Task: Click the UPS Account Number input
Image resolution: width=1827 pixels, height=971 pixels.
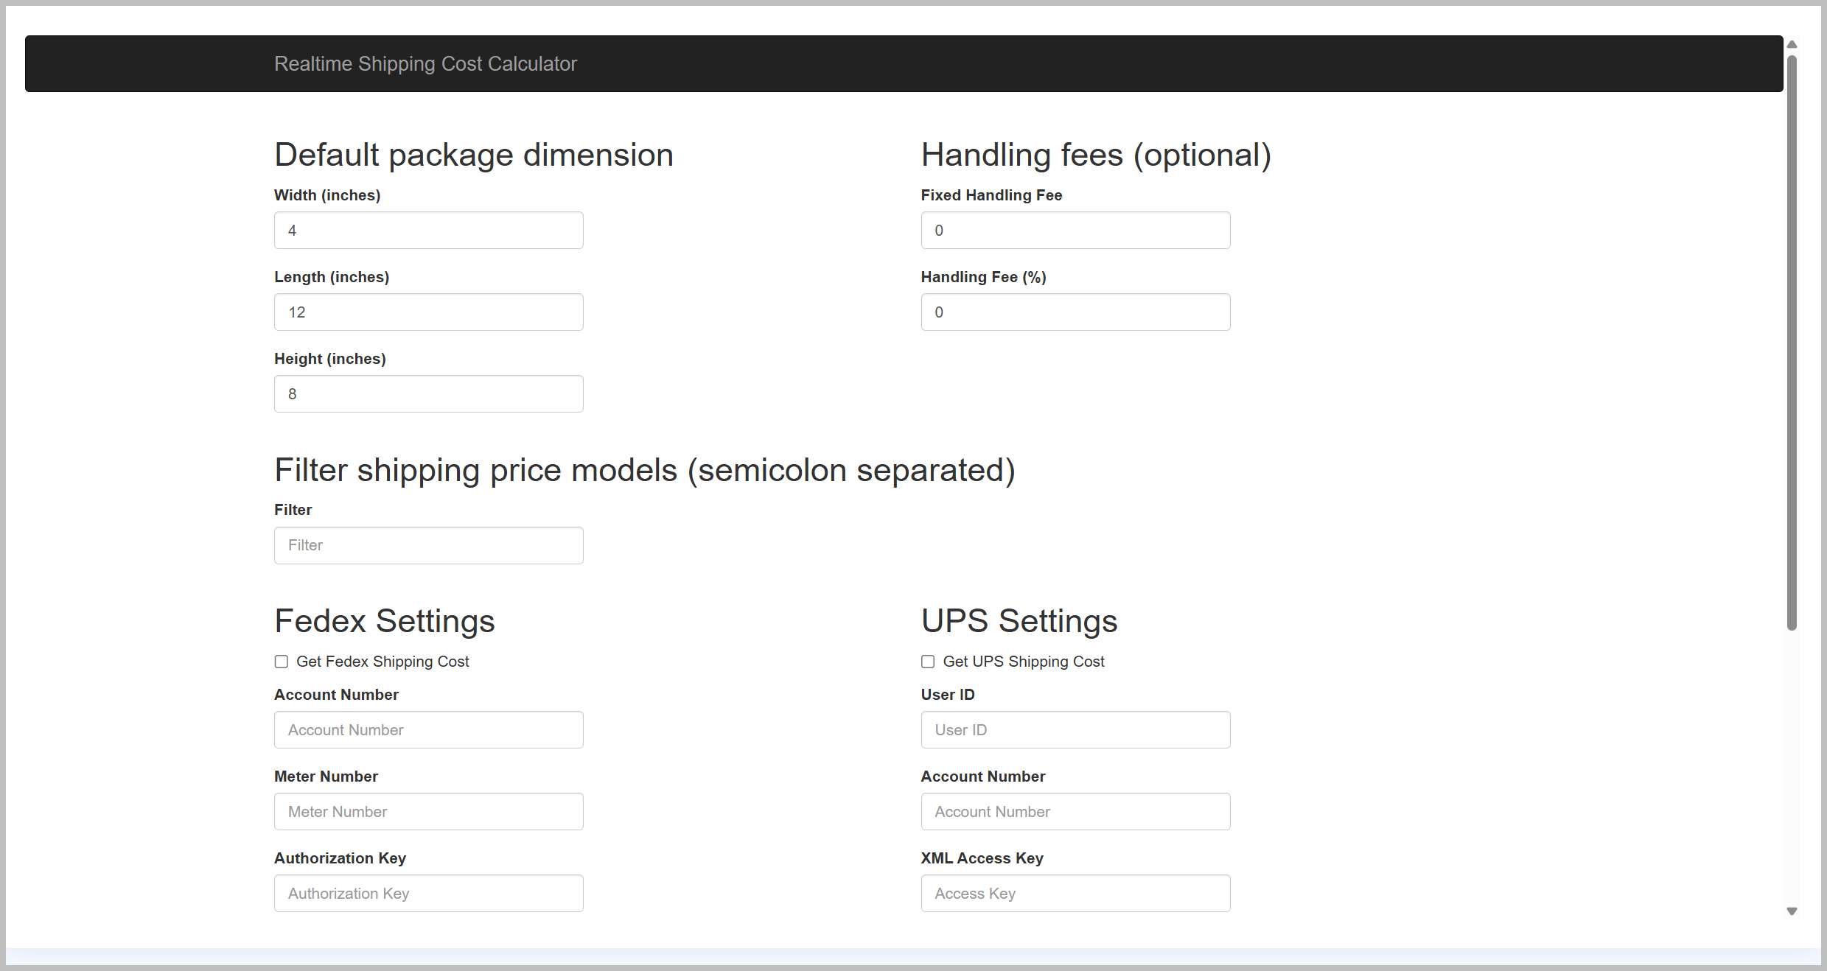Action: 1075,812
